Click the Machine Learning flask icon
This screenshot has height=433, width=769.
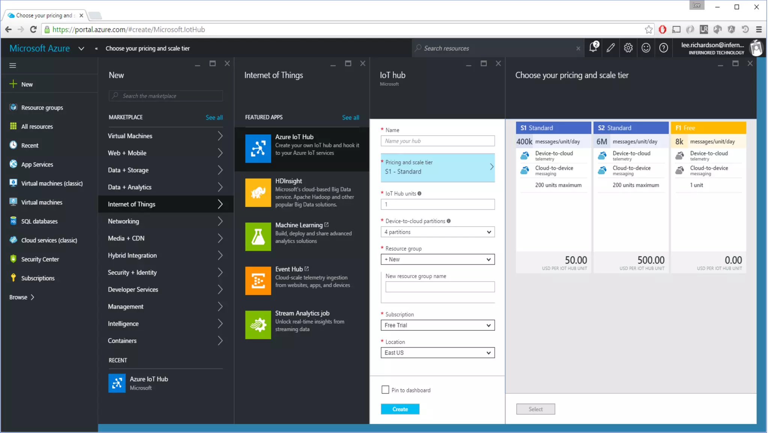[x=258, y=236]
